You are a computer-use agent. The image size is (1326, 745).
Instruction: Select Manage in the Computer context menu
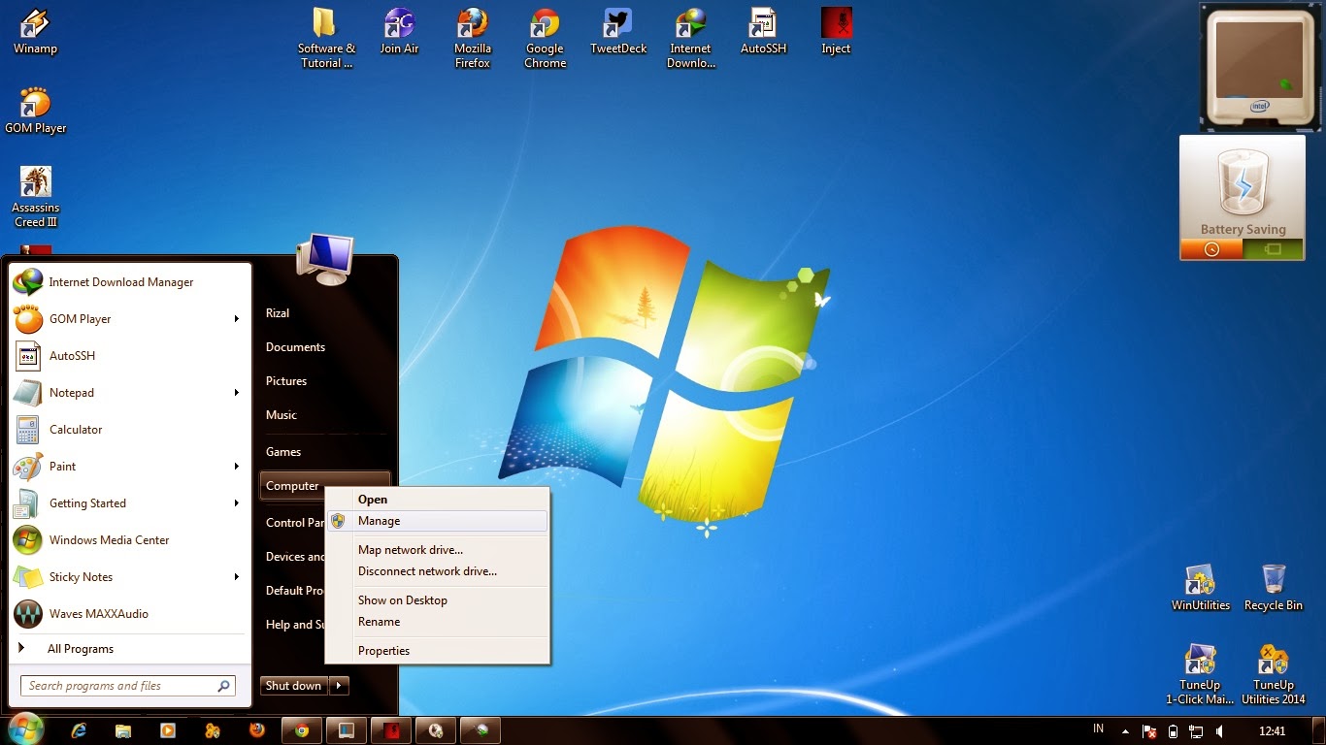tap(379, 520)
